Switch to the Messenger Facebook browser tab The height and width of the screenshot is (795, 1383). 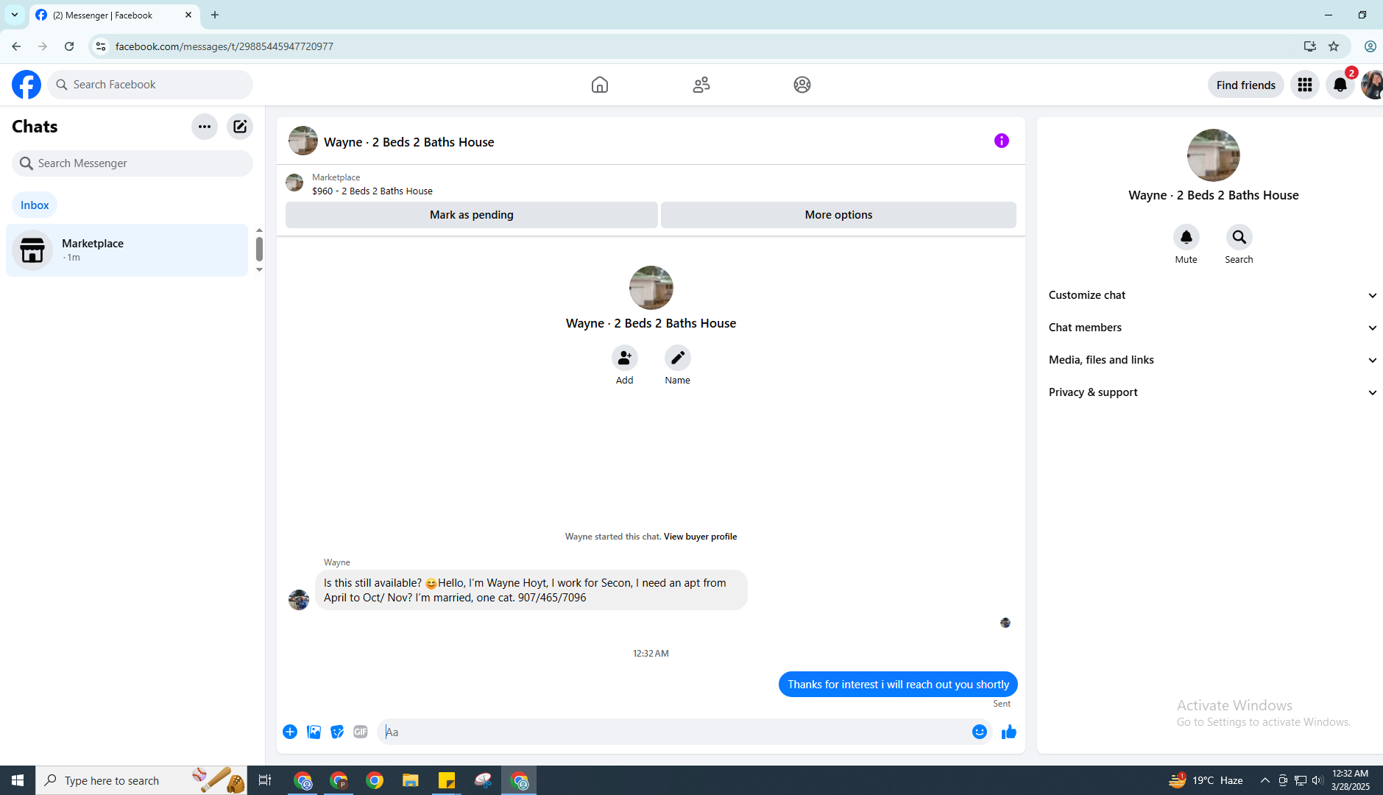pos(115,15)
